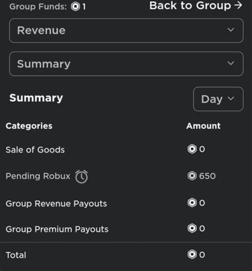Select the Group Revenue Payouts label
This screenshot has width=252, height=271.
[56, 204]
